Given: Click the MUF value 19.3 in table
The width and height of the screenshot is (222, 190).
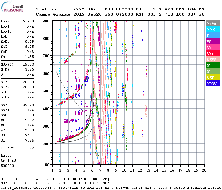Looking at the screenshot, I should pos(94,183).
